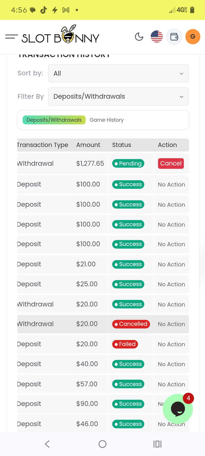This screenshot has height=456, width=205.
Task: Open the orange G profile avatar
Action: point(193,37)
